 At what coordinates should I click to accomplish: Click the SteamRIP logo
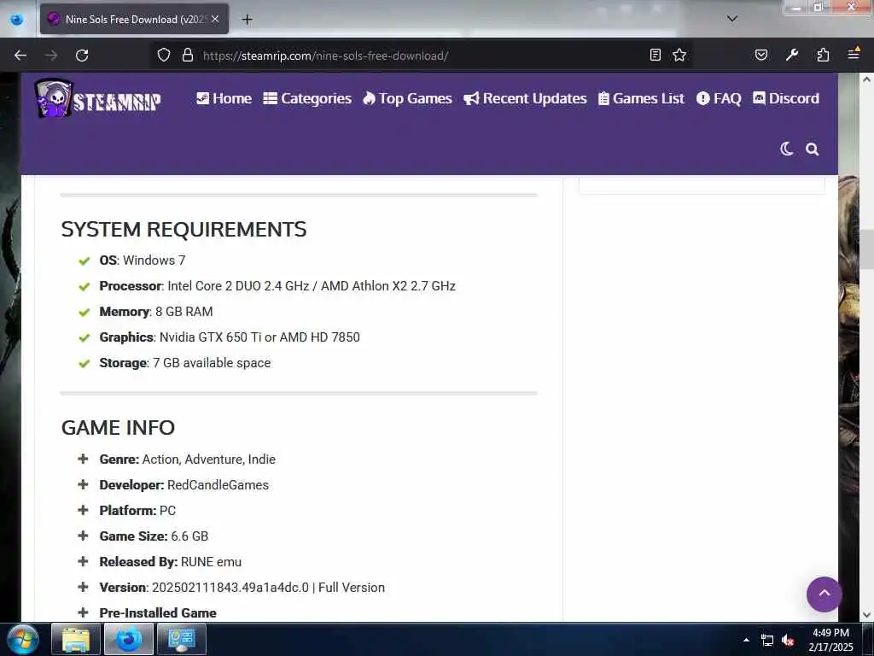(98, 99)
